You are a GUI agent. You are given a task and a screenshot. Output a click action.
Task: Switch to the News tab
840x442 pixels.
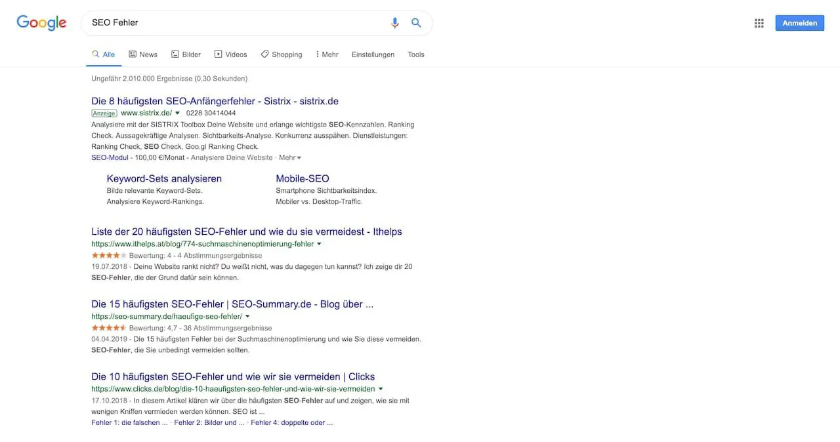(x=143, y=54)
